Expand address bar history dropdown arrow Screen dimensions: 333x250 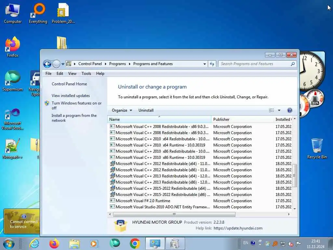pyautogui.click(x=205, y=64)
